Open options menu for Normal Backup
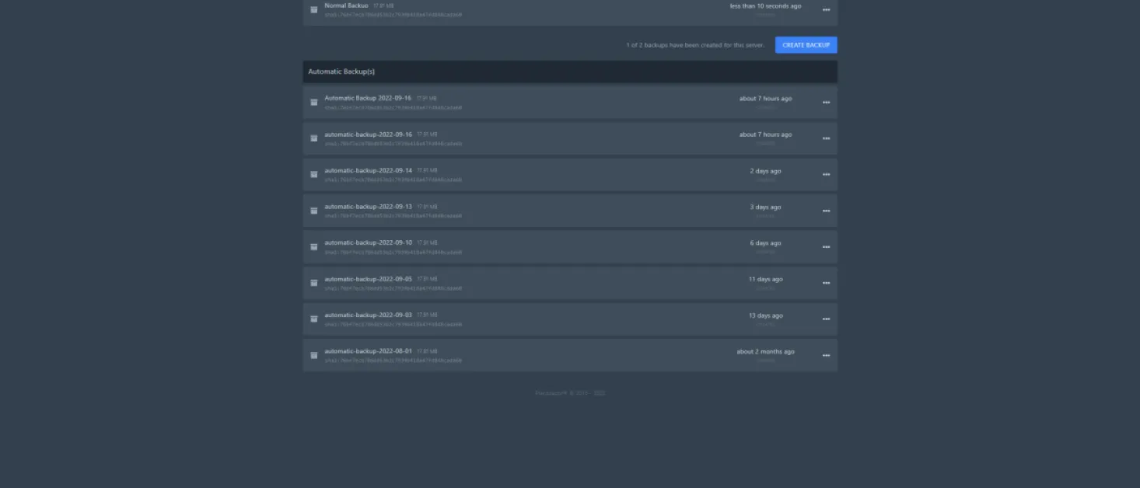1140x488 pixels. tap(826, 10)
